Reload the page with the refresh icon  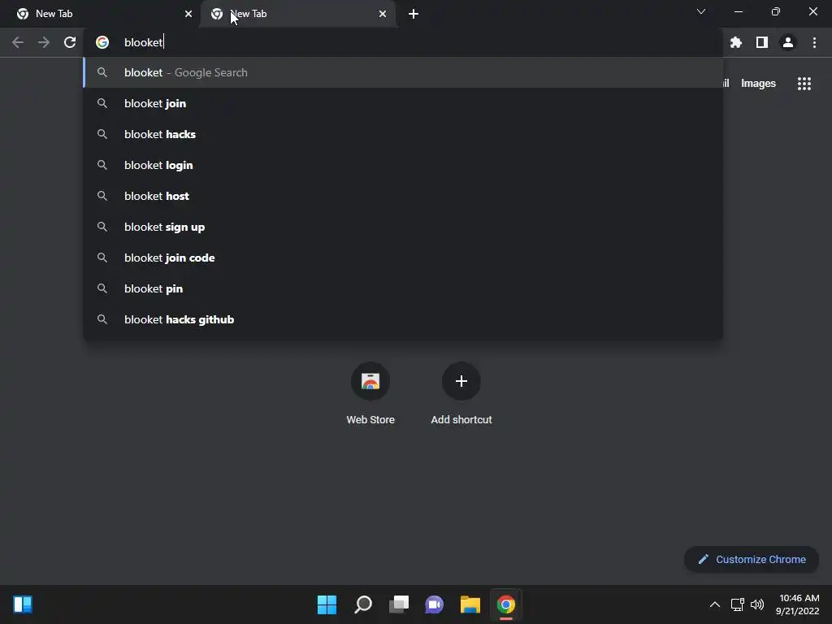pos(70,42)
